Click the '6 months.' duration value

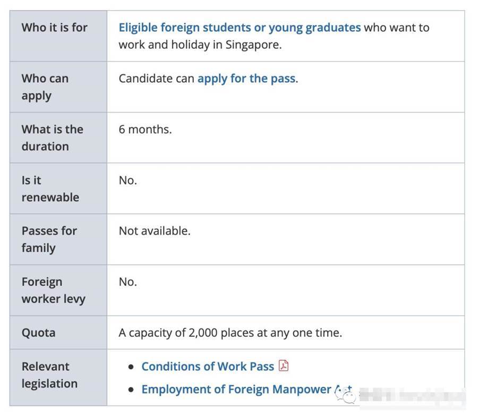pos(145,130)
